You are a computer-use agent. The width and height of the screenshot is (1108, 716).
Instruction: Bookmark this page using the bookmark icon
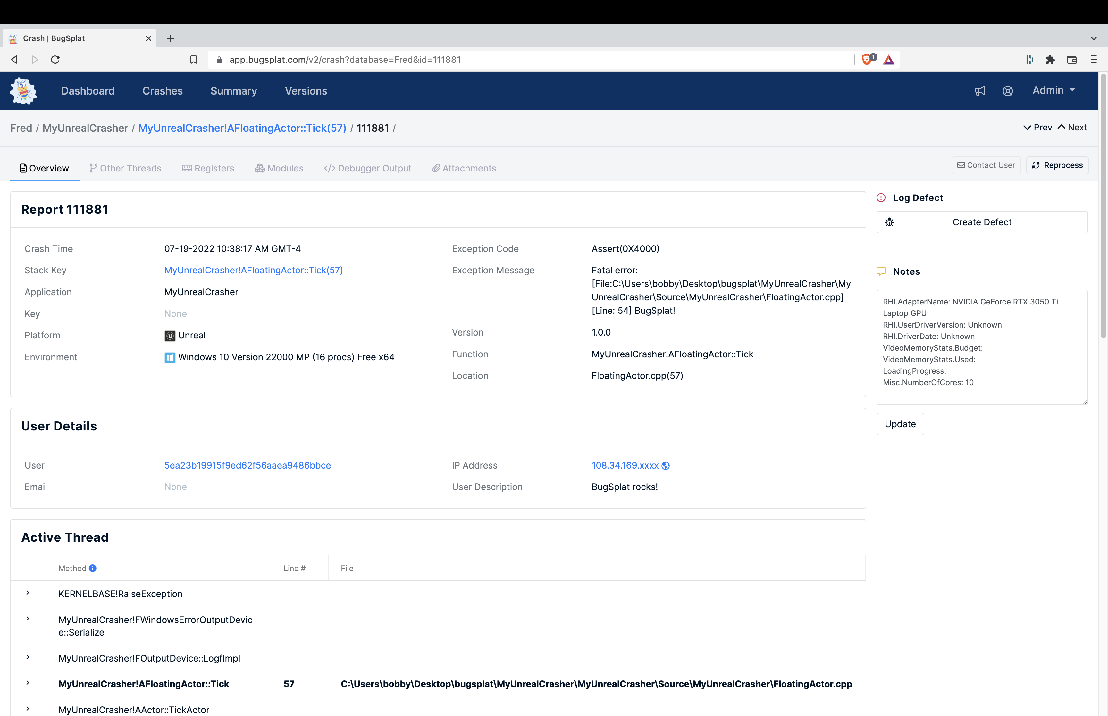(x=193, y=60)
